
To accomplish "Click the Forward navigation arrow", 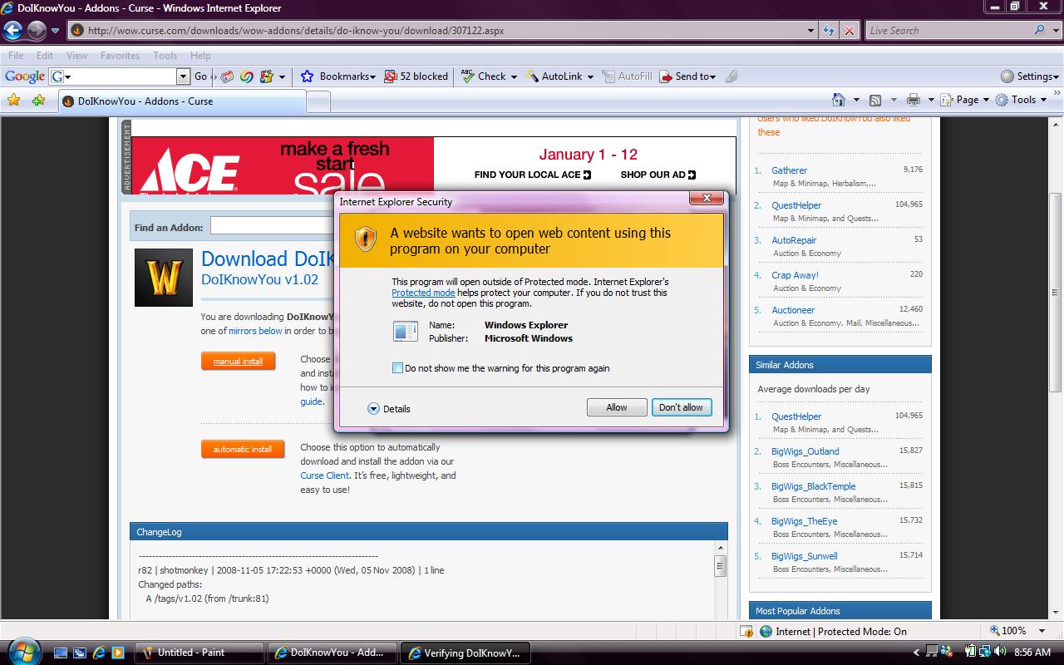I will [x=37, y=31].
